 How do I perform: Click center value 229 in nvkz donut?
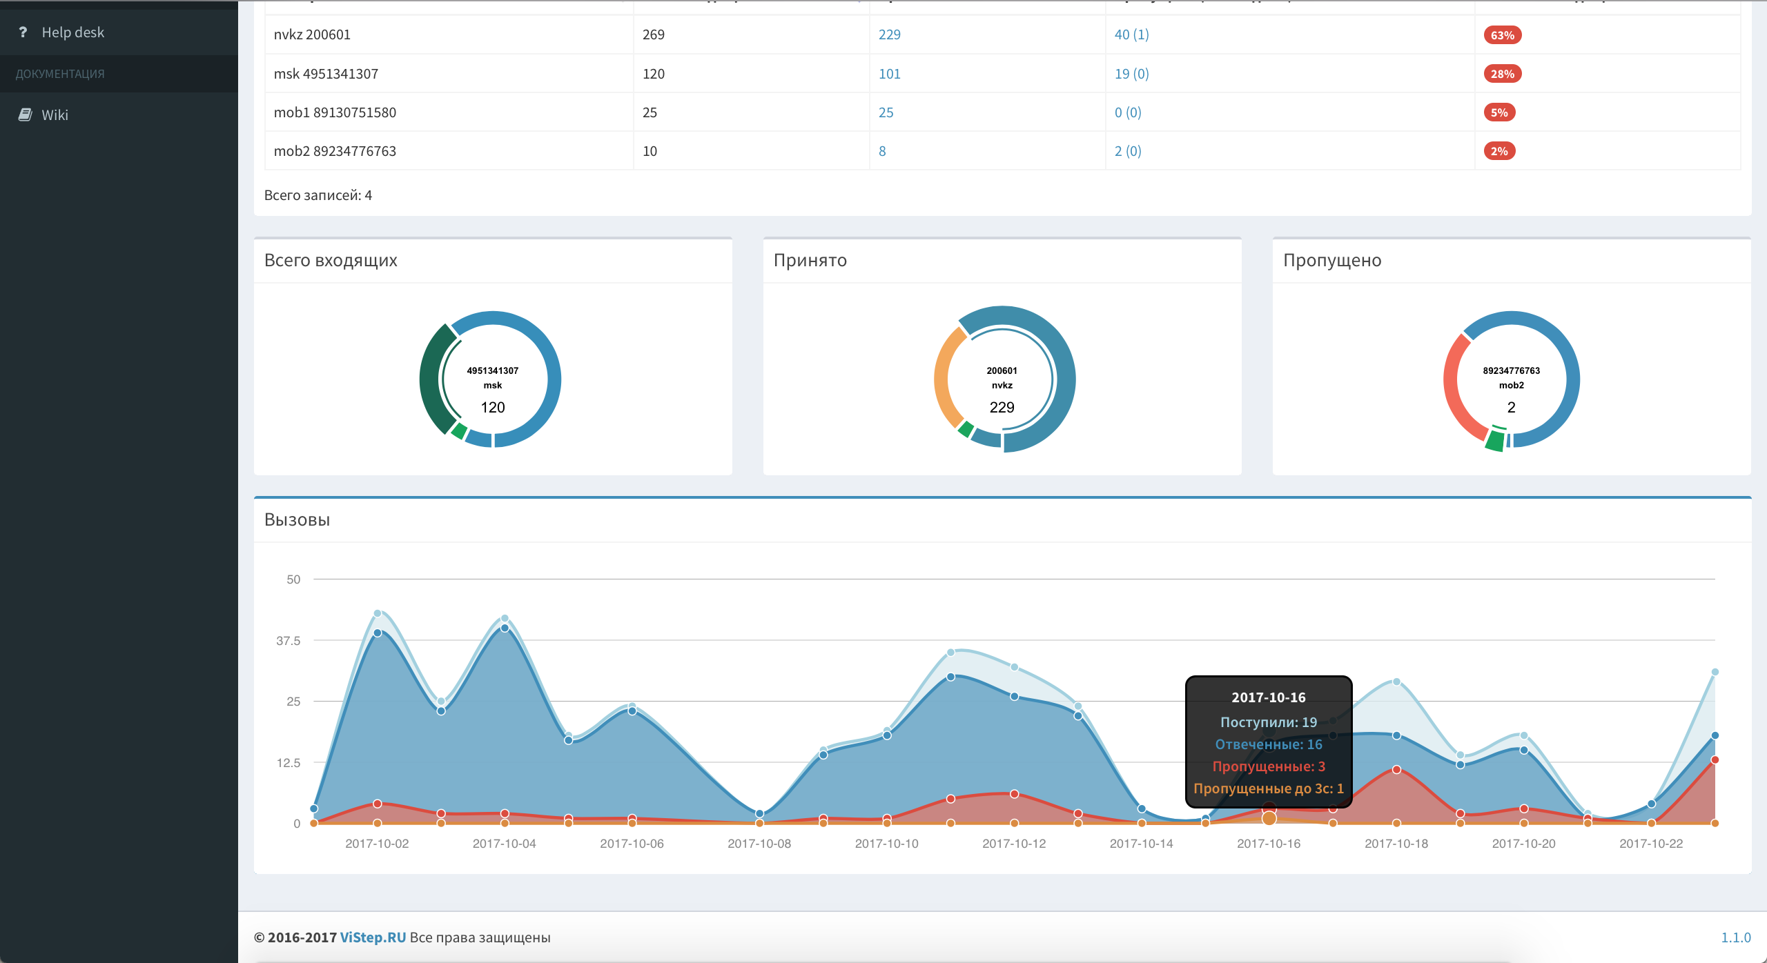pyautogui.click(x=1002, y=408)
